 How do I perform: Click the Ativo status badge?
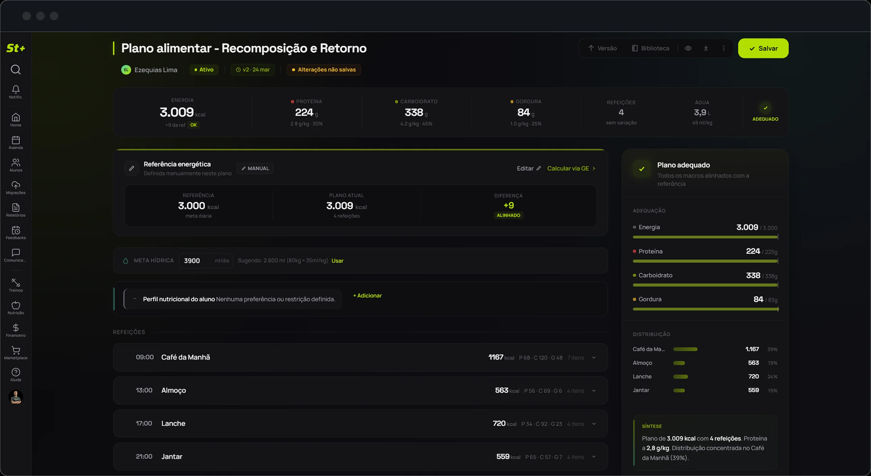pyautogui.click(x=204, y=70)
